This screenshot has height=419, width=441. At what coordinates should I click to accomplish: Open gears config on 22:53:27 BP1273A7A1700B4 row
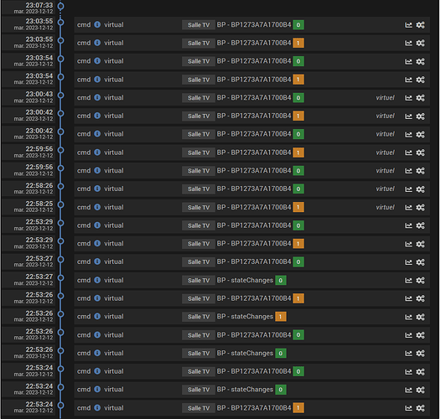tap(421, 262)
